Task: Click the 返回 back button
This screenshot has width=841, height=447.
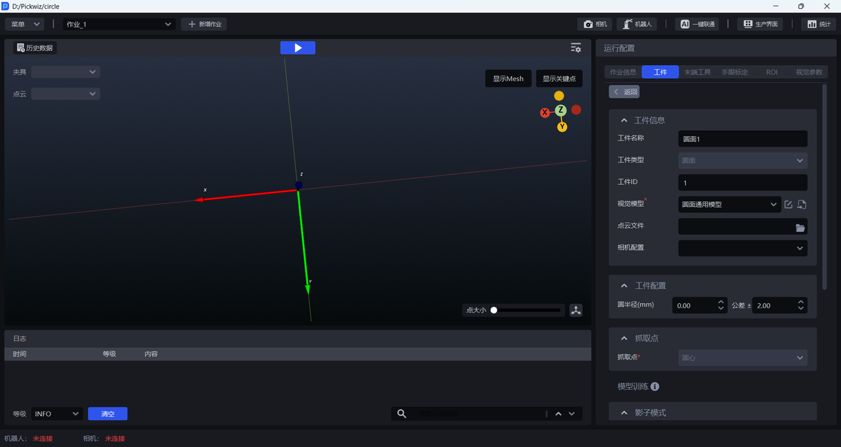Action: click(624, 92)
